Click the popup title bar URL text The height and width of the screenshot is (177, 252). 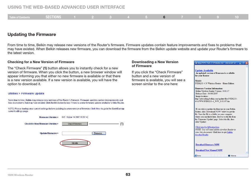(x=218, y=63)
